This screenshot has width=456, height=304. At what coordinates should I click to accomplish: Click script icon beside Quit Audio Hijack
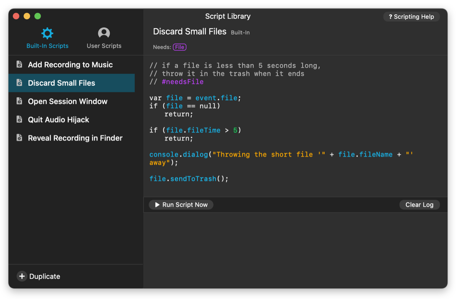point(19,119)
